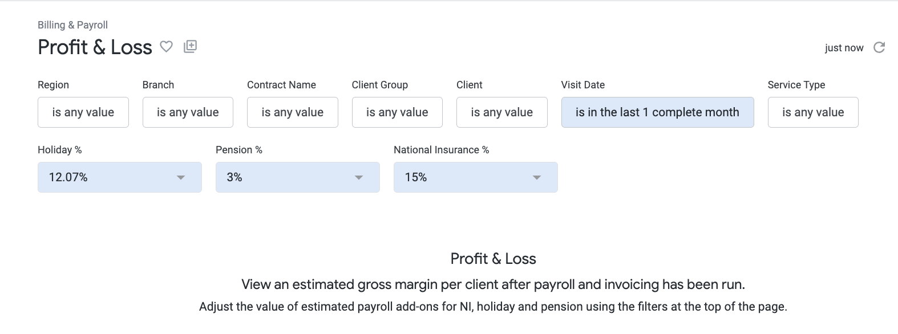Select the 12.07% Holiday value field
This screenshot has height=334, width=898.
coord(120,177)
